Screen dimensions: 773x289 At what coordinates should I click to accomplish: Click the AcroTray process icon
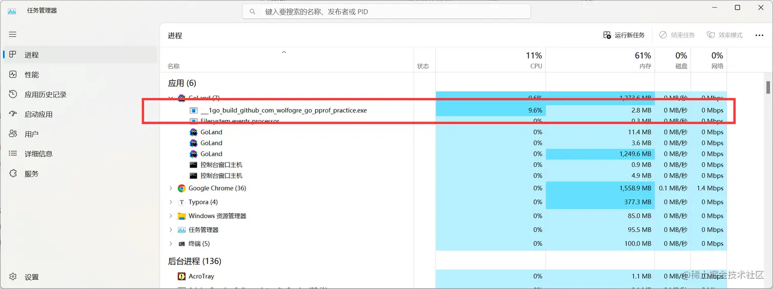click(181, 276)
